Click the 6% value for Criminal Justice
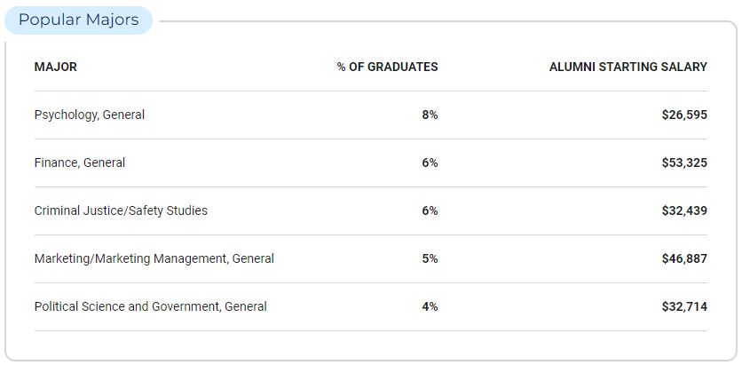 pos(430,210)
